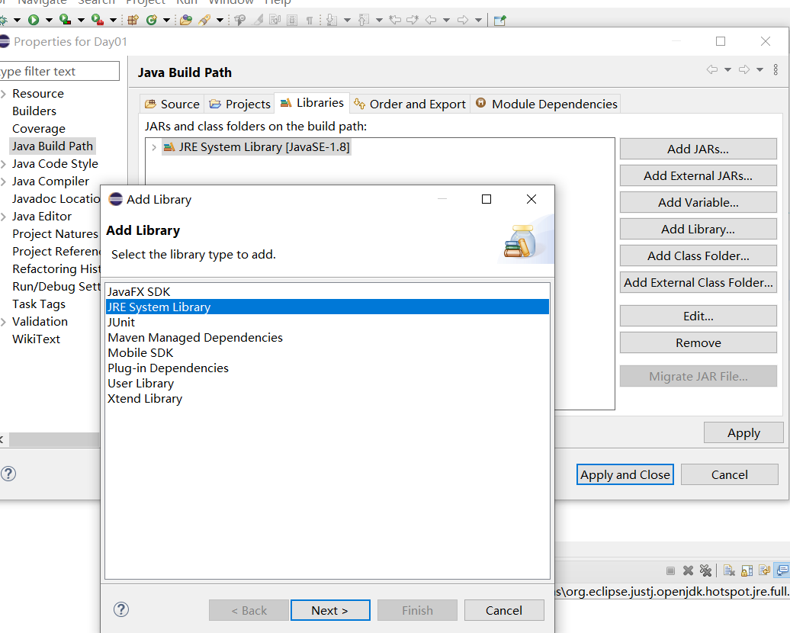Expand JRE System Library [JavaSE-1.8] entry
790x633 pixels.
click(x=154, y=147)
